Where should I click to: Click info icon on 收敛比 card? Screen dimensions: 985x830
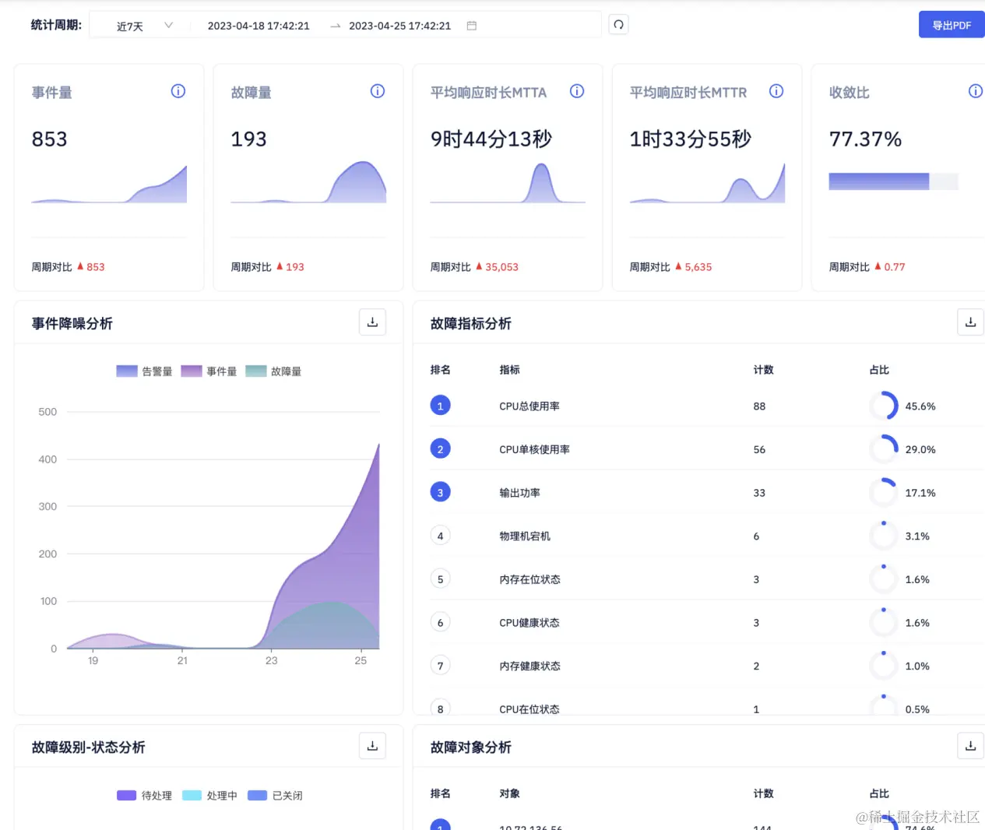(976, 91)
